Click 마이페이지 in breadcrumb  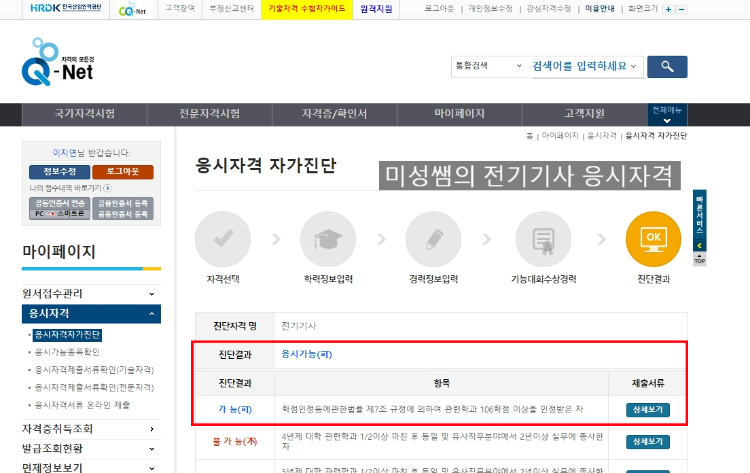point(560,136)
